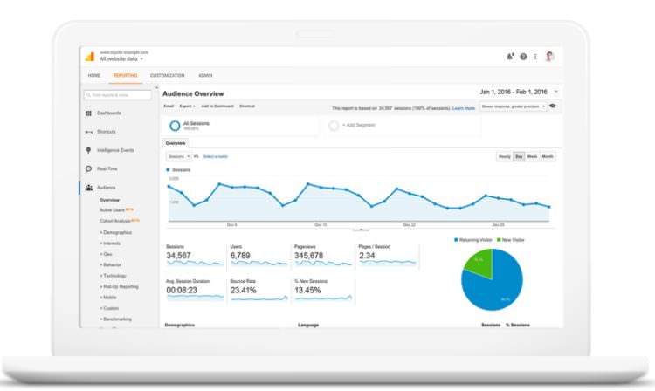
Task: Select the Month time granularity button
Action: [548, 156]
